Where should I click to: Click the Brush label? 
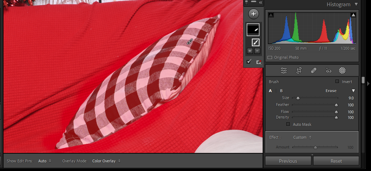pos(274,82)
